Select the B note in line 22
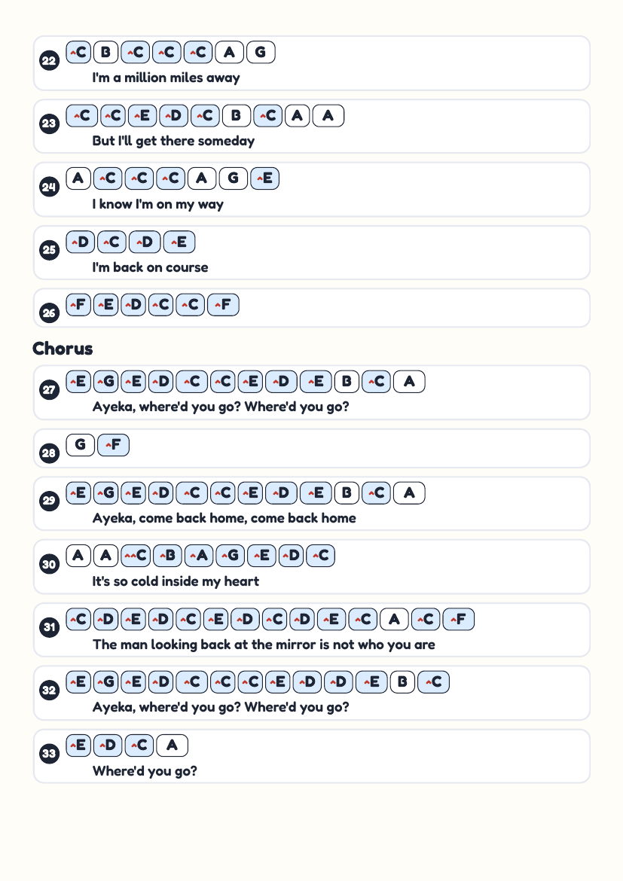The width and height of the screenshot is (623, 881). pos(105,52)
